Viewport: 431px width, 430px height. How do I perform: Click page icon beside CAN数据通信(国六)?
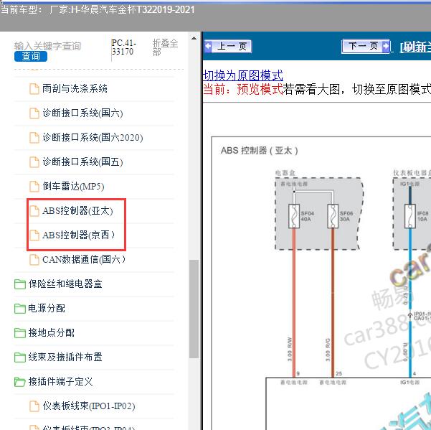point(34,260)
